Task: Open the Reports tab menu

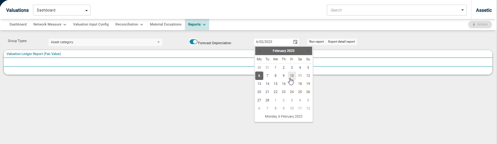Action: click(x=197, y=25)
